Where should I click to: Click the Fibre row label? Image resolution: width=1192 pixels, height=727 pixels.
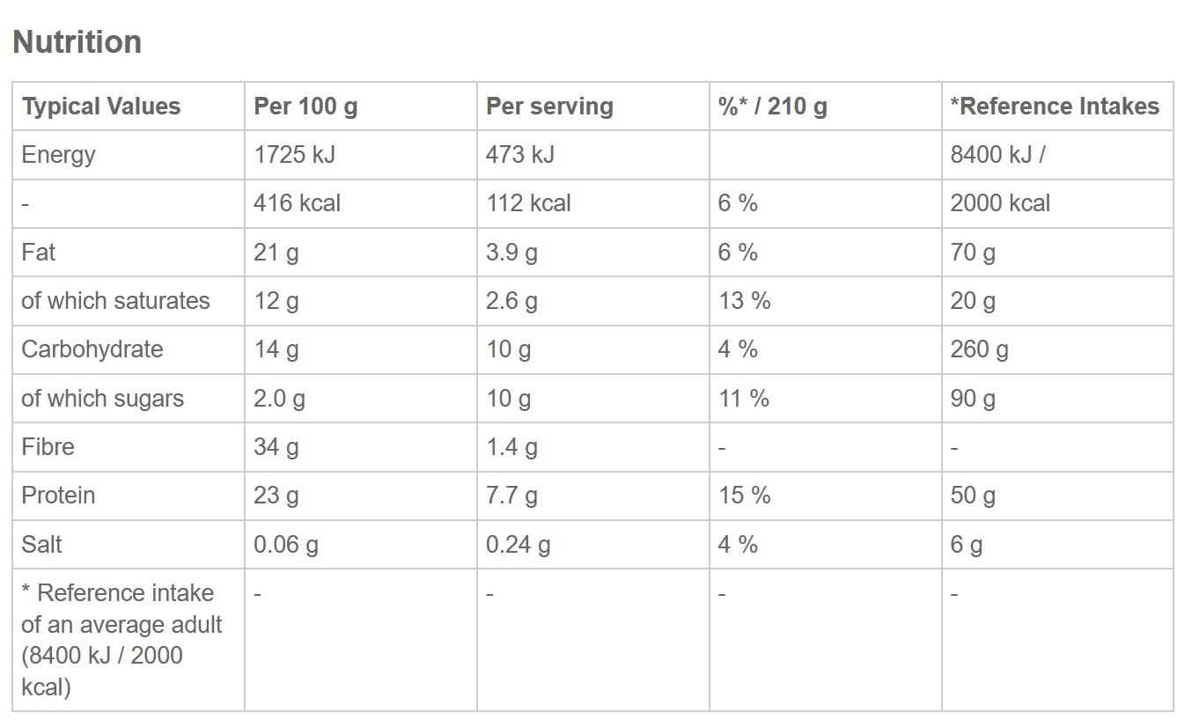pos(48,447)
